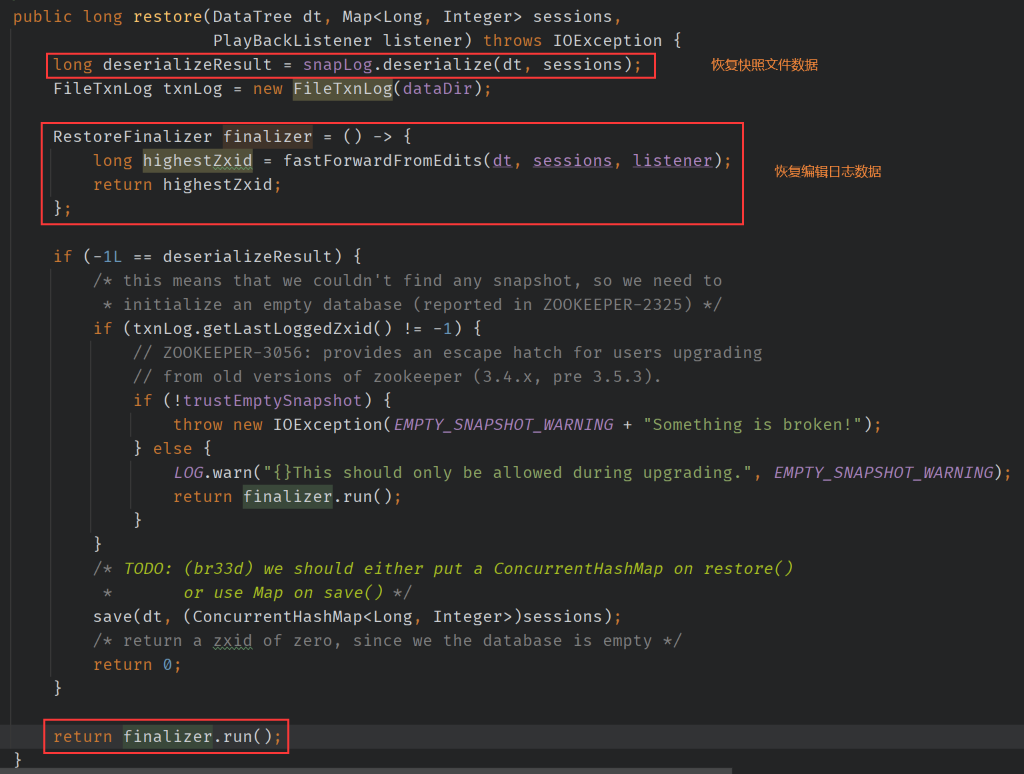Click the ConcurrentHashMap cast in save call
This screenshot has height=774, width=1024.
277,617
